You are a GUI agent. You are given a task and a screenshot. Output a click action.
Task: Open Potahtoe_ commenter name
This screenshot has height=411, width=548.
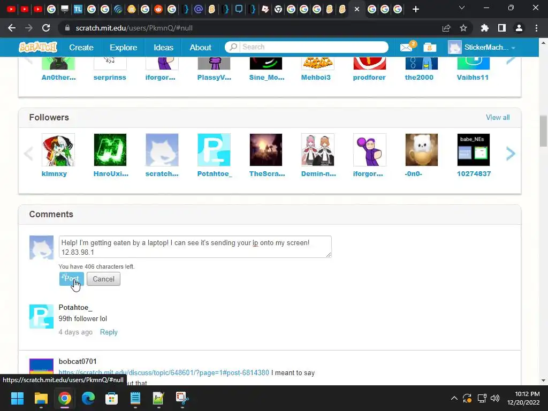pos(75,308)
